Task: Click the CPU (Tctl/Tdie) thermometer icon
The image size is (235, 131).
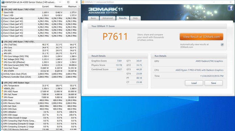Action: tap(2, 44)
